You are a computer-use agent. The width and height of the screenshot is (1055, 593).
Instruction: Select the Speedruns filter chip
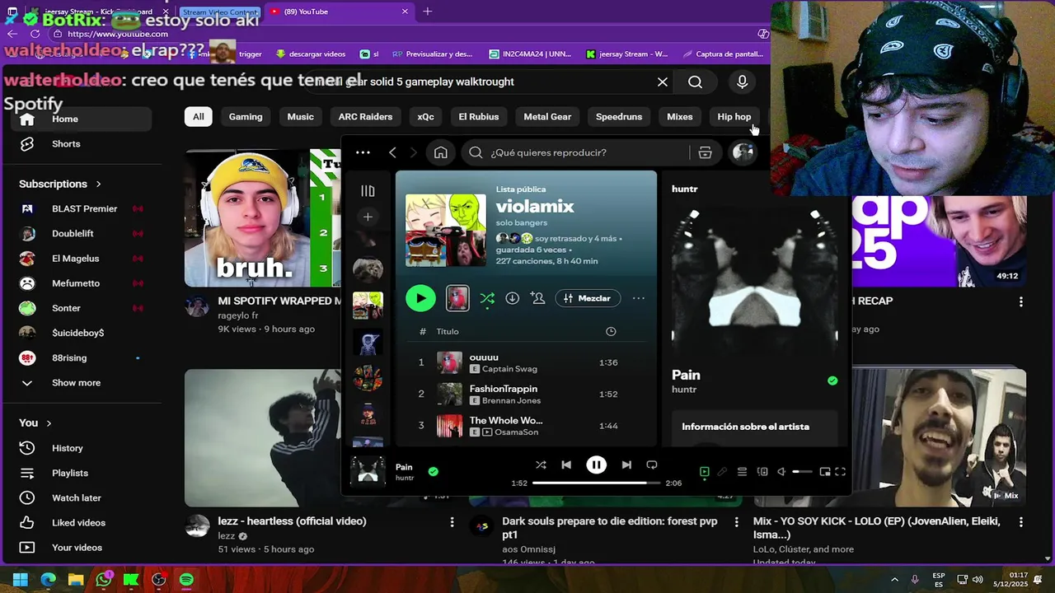tap(619, 116)
